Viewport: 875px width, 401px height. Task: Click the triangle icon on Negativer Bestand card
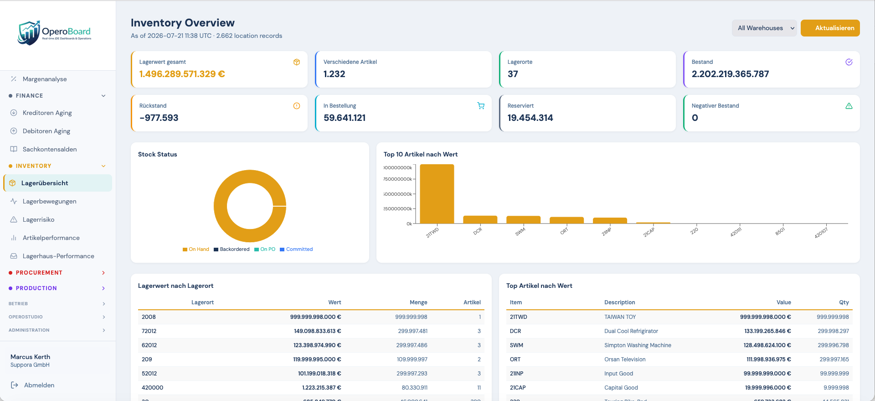[849, 106]
